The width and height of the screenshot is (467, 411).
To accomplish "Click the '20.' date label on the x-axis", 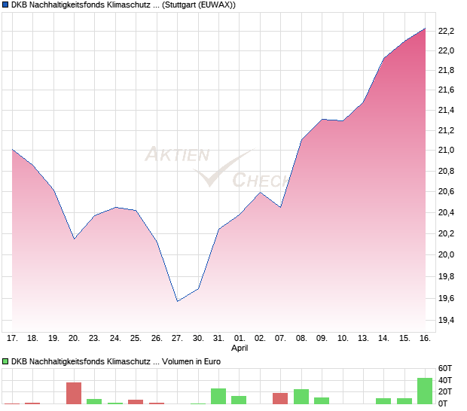I will pos(74,338).
